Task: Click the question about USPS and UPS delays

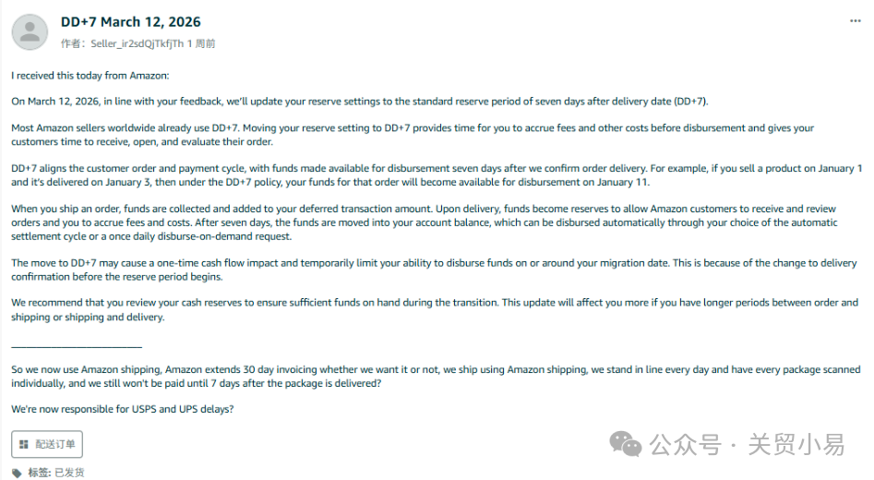Action: [x=122, y=409]
